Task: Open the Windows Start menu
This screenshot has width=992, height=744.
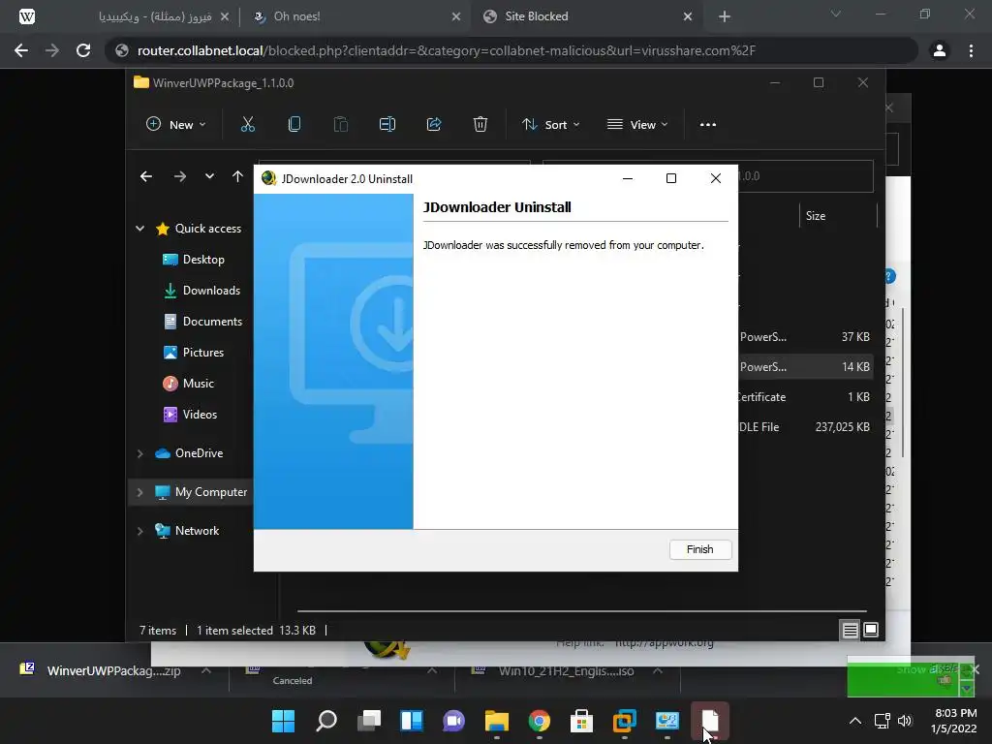Action: (x=283, y=721)
